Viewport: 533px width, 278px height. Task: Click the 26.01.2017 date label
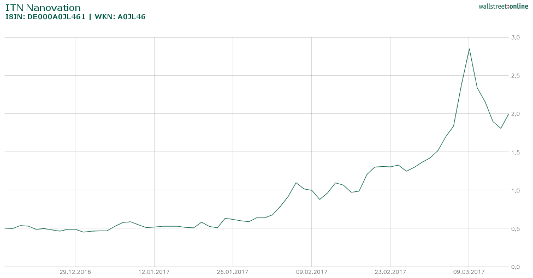point(233,271)
